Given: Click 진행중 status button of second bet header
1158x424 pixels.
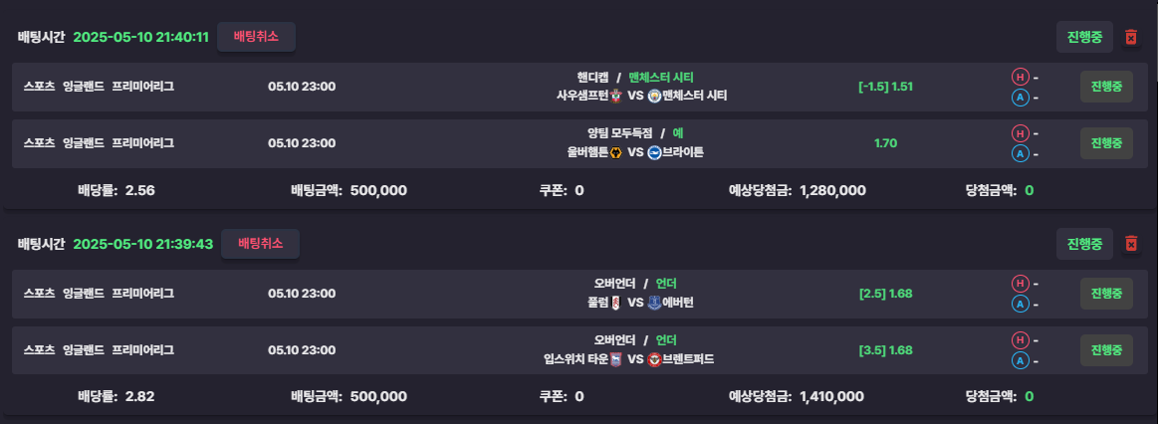Looking at the screenshot, I should pyautogui.click(x=1084, y=244).
